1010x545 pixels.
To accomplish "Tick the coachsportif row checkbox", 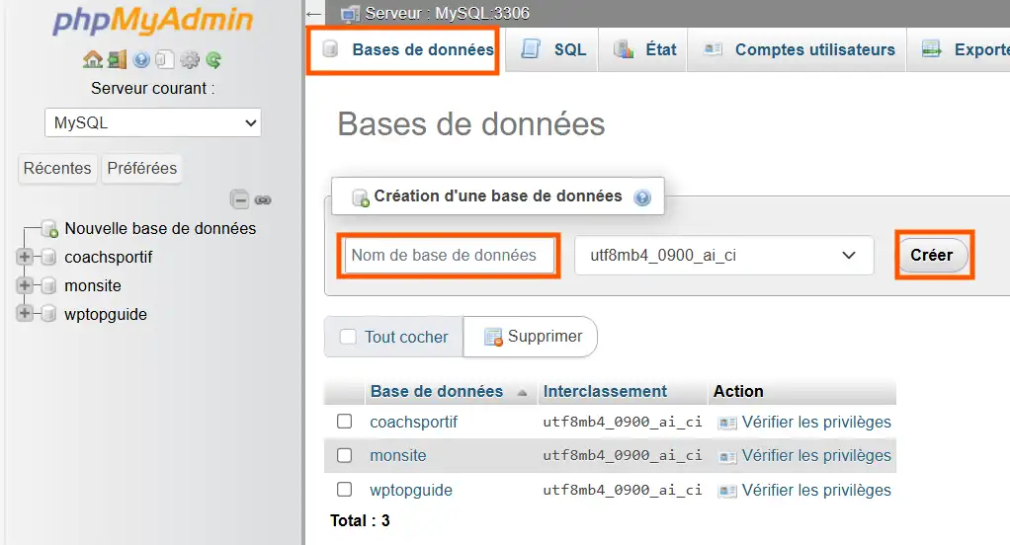I will (345, 422).
